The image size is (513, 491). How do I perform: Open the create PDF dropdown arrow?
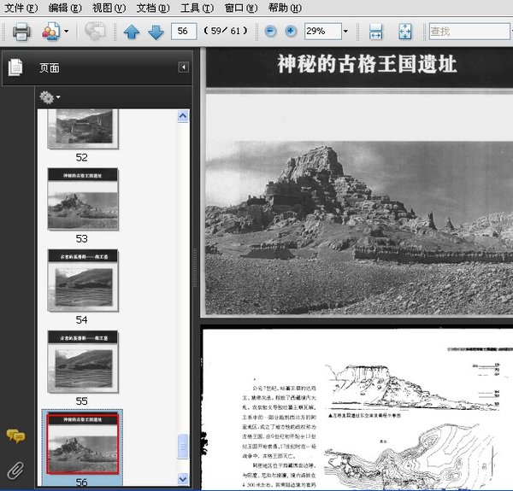pos(67,32)
